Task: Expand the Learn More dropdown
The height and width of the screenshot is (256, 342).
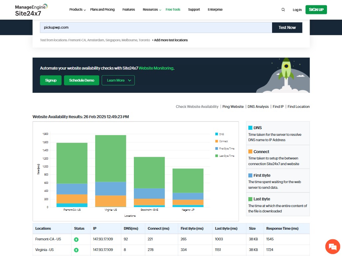Action: (118, 80)
